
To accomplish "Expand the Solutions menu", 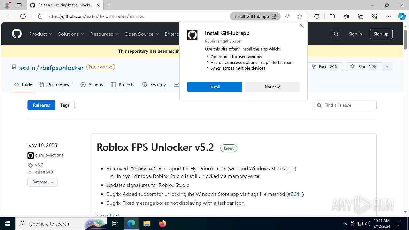I will [x=71, y=34].
